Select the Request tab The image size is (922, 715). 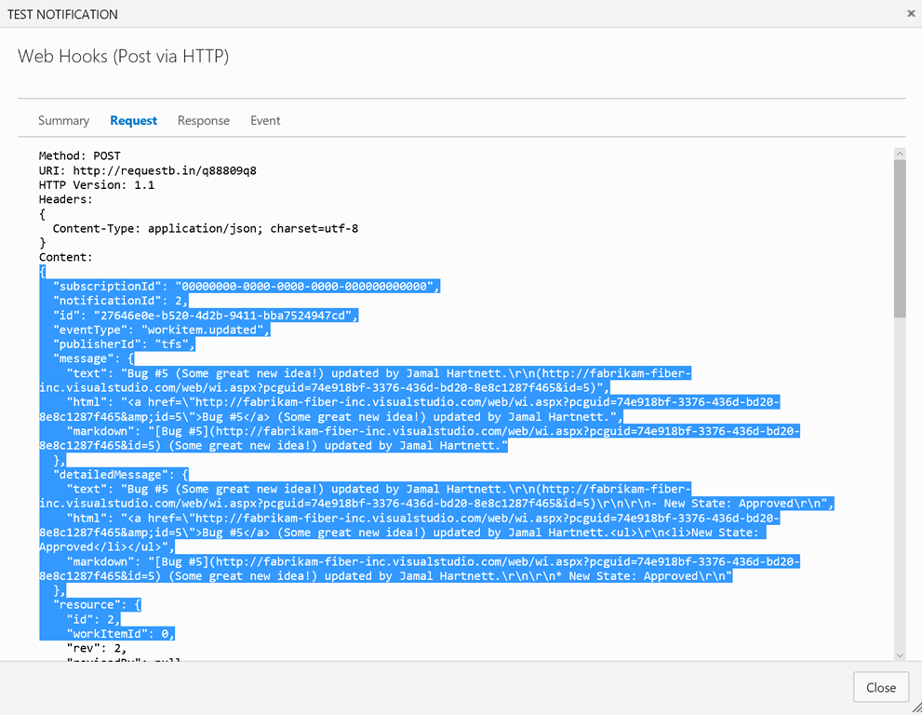(133, 121)
